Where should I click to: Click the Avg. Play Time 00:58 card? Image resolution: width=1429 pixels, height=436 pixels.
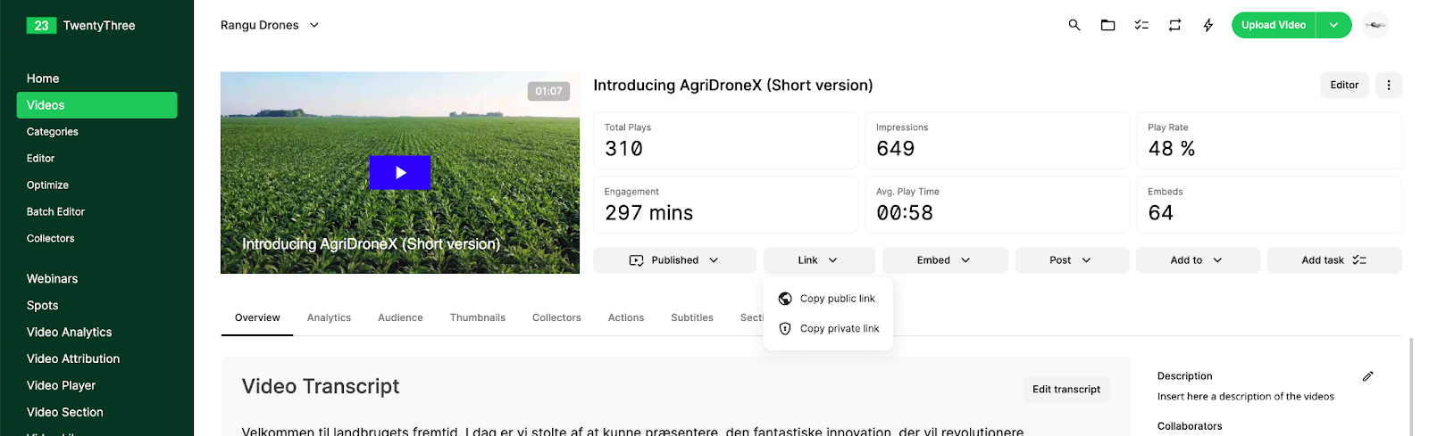[998, 205]
